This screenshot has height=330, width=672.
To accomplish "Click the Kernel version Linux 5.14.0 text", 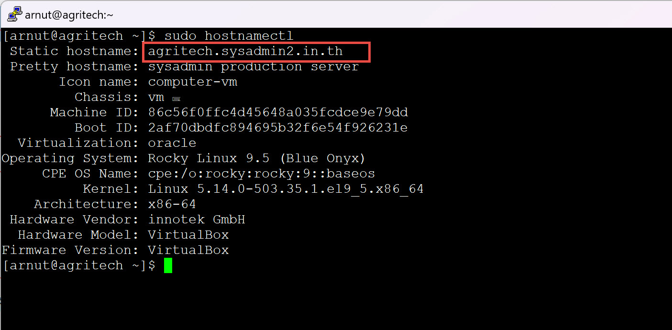I will click(286, 189).
